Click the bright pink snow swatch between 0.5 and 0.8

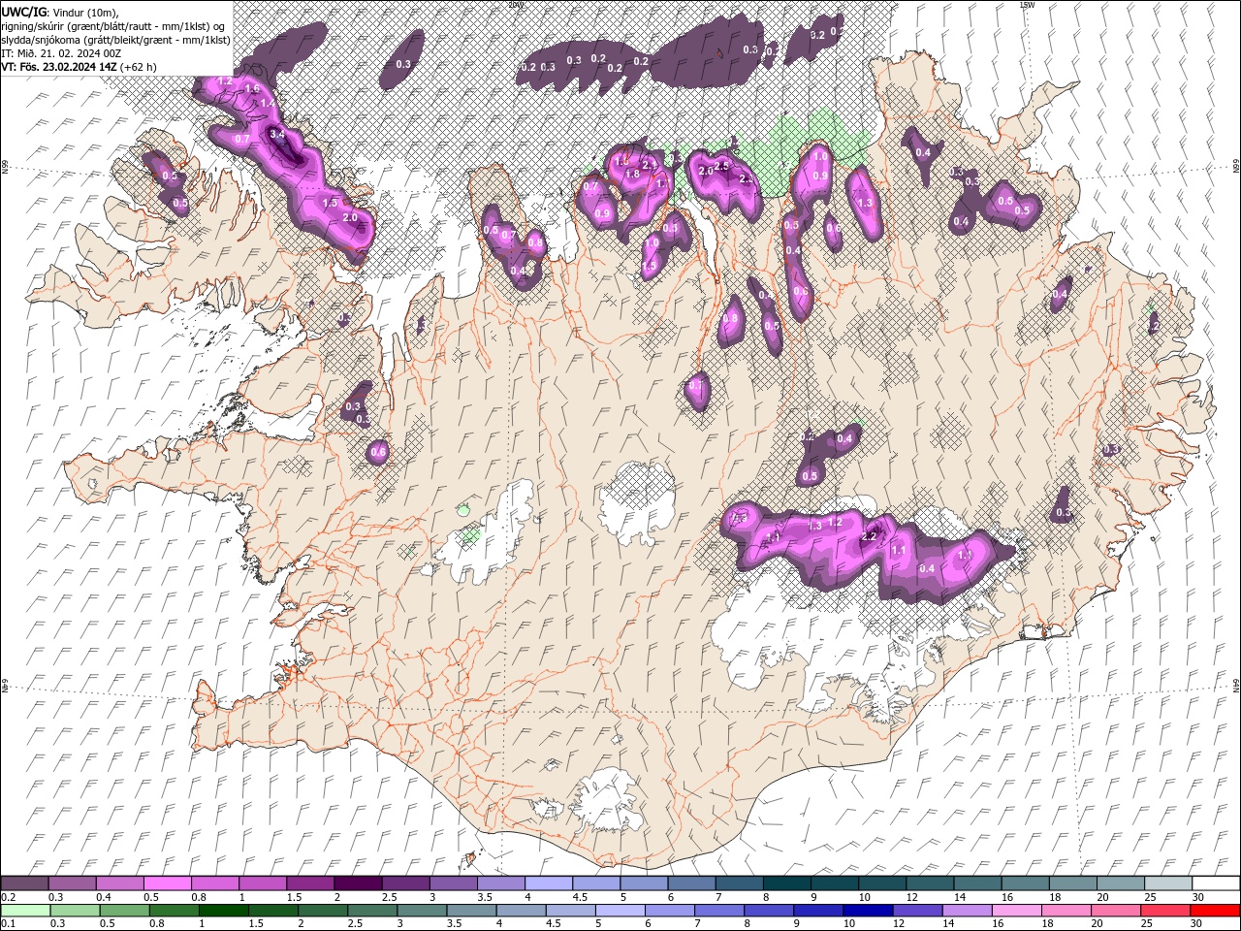168,883
